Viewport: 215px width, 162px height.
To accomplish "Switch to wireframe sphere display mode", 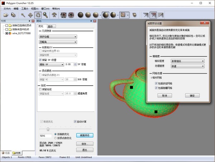I will (81, 15).
